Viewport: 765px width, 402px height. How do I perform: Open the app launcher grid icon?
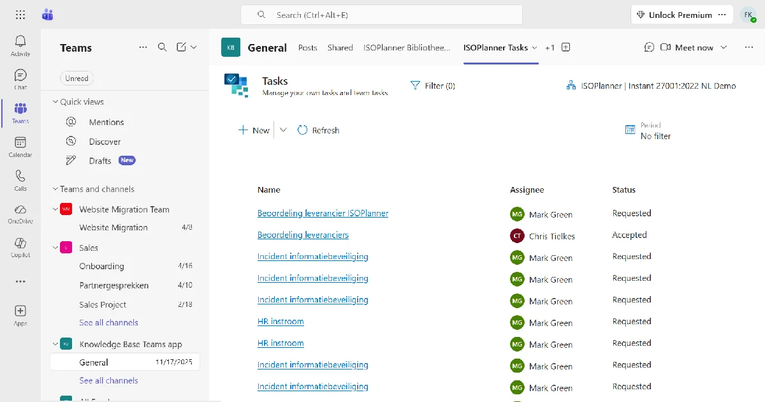coord(20,15)
